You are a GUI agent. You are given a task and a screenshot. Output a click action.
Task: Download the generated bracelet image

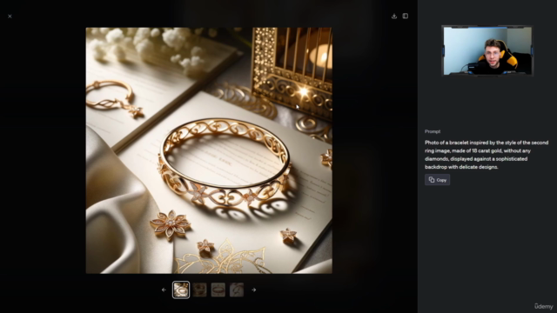tap(394, 16)
